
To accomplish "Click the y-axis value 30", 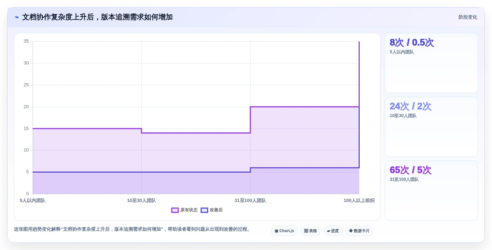I will [26, 63].
